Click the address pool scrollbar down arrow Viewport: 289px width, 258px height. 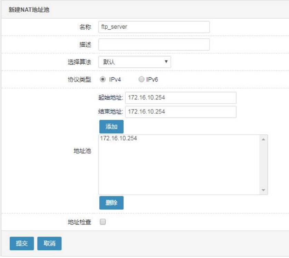tap(263, 190)
